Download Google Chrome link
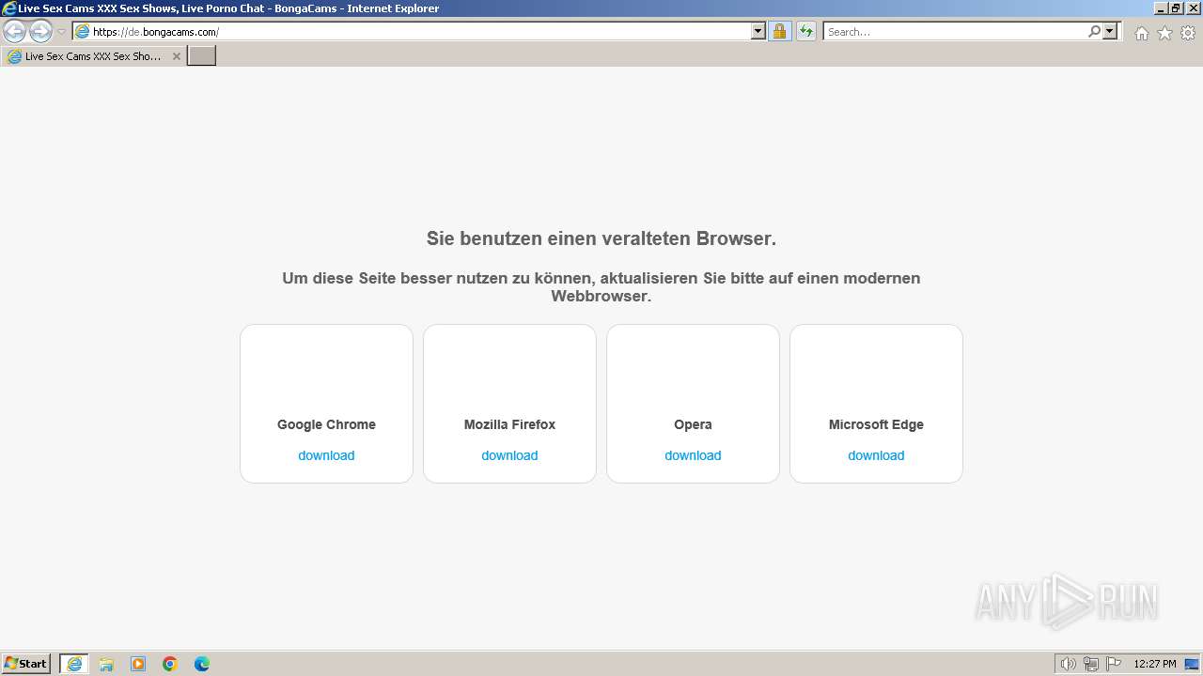Image resolution: width=1203 pixels, height=676 pixels. coord(326,455)
